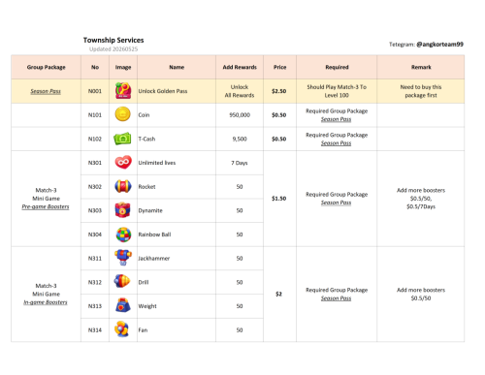Click the Rainbow Ball icon

(x=123, y=234)
